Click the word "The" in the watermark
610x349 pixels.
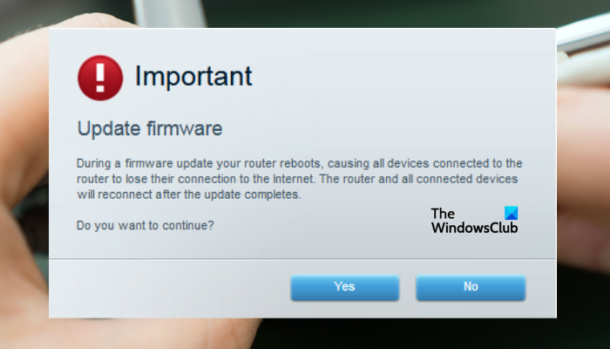(444, 214)
